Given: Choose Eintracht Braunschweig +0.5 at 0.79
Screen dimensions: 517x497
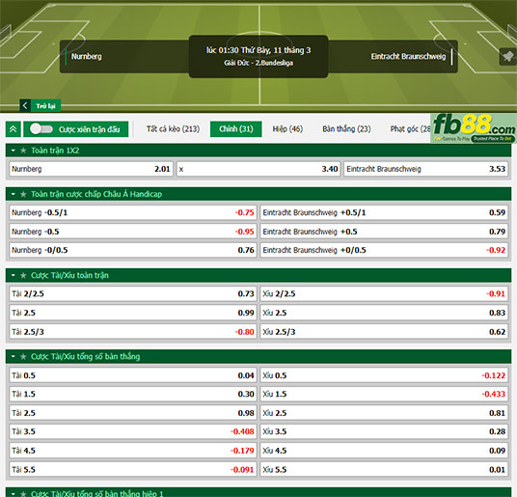Looking at the screenshot, I should (x=384, y=232).
